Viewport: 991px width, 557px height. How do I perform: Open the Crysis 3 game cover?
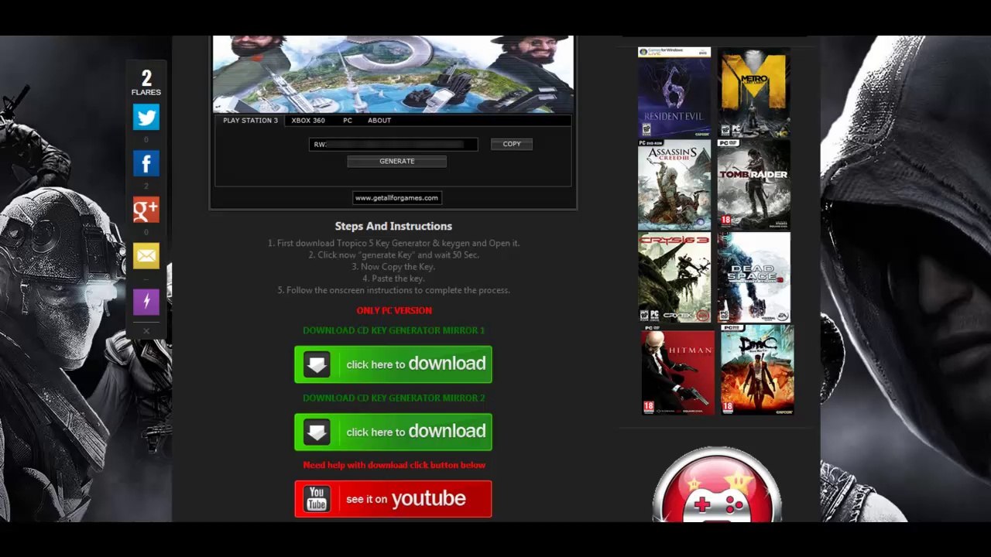point(674,278)
